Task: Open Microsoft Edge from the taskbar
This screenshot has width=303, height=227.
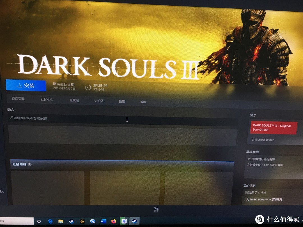Action: 50,221
